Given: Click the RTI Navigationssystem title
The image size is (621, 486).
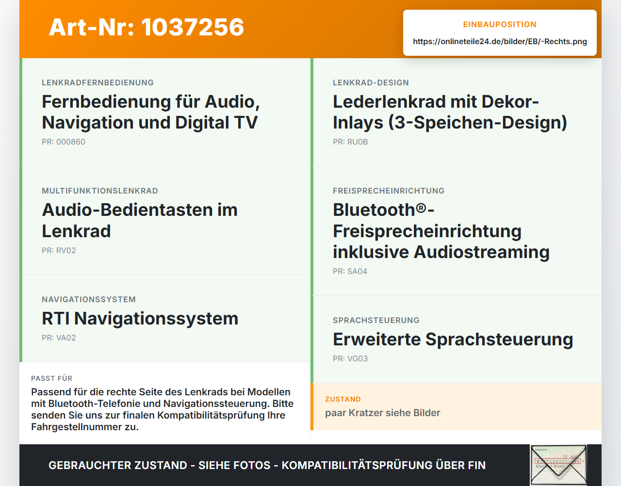Looking at the screenshot, I should 140,319.
